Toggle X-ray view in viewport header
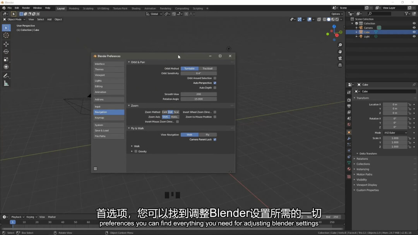The height and width of the screenshot is (235, 418). pos(319,19)
